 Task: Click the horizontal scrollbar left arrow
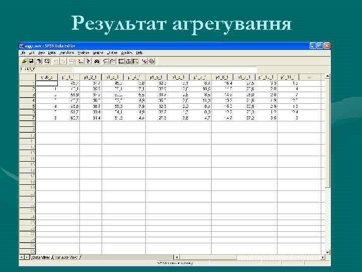pos(176,257)
